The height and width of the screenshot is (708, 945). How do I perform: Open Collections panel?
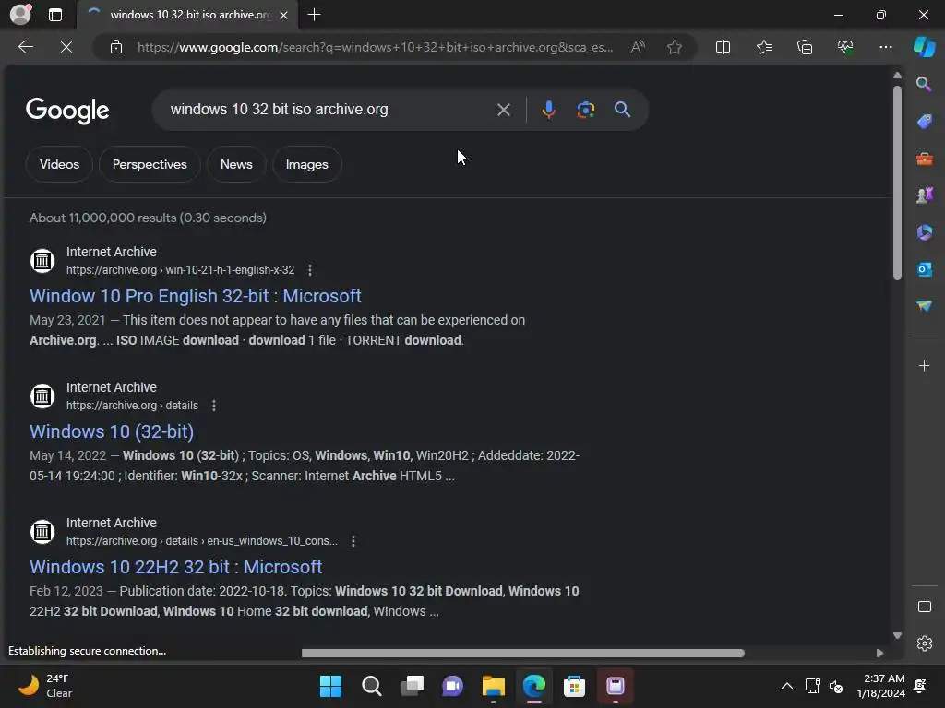(805, 47)
